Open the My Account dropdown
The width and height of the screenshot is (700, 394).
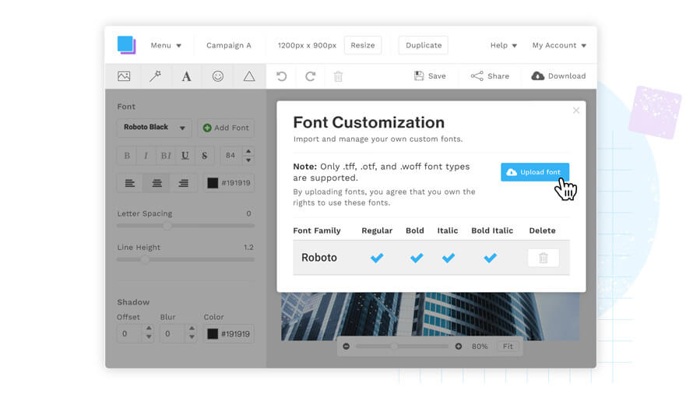(x=558, y=45)
